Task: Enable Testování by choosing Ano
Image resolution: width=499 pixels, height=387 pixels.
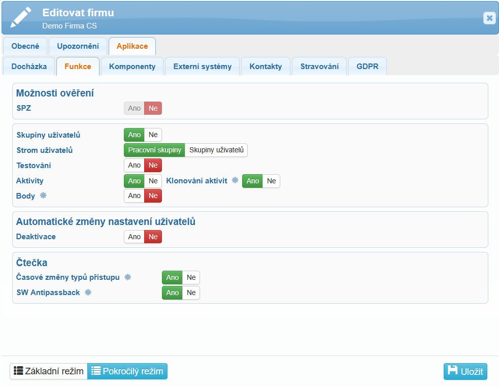Action: click(x=135, y=166)
